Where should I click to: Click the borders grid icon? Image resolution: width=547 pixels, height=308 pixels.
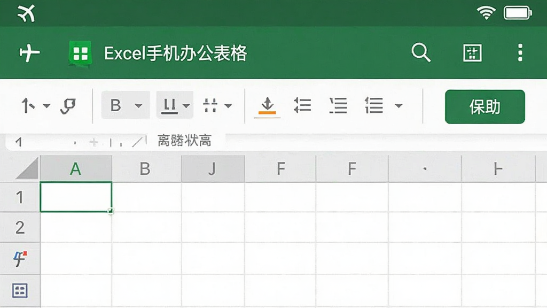click(210, 105)
